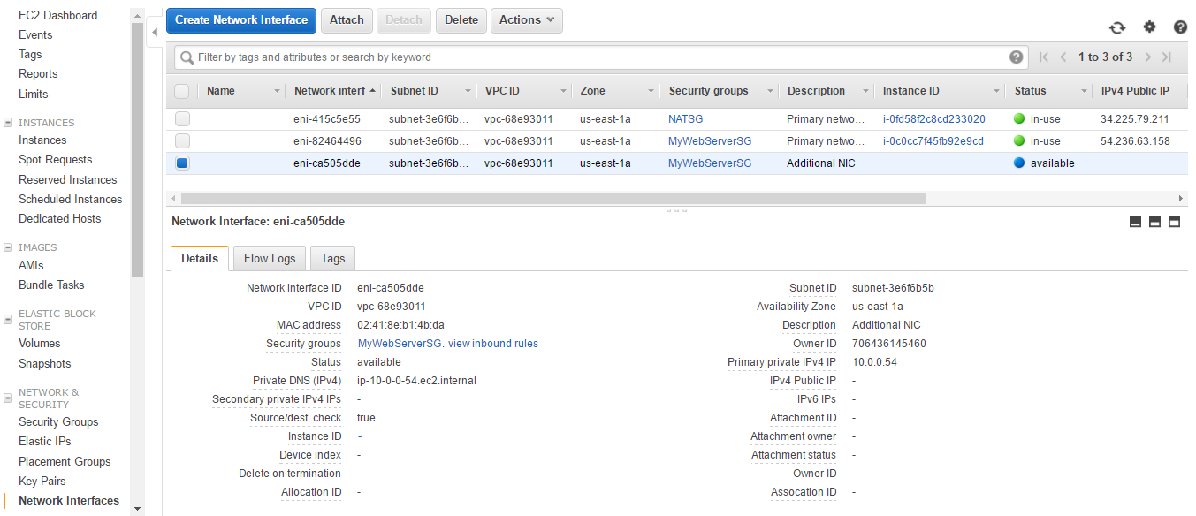Image resolution: width=1196 pixels, height=516 pixels.
Task: Open the Status column filter dropdown
Action: point(1084,91)
